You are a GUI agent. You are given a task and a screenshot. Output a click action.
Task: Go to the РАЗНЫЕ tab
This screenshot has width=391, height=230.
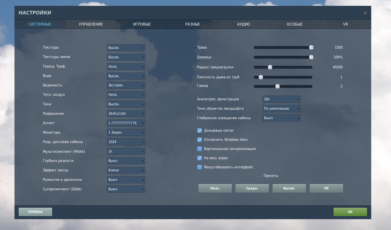[x=192, y=24]
